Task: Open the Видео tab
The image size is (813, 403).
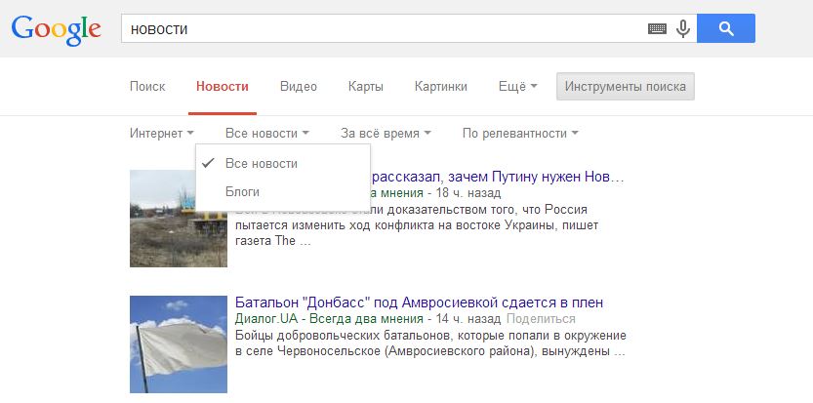Action: click(x=298, y=87)
